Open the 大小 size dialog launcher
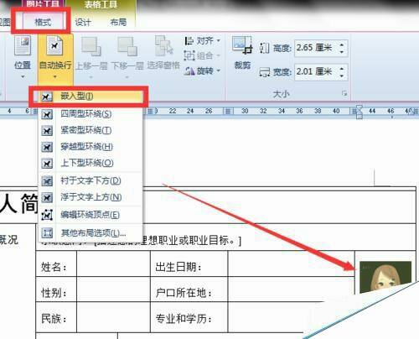The width and height of the screenshot is (419, 339). click(x=344, y=94)
